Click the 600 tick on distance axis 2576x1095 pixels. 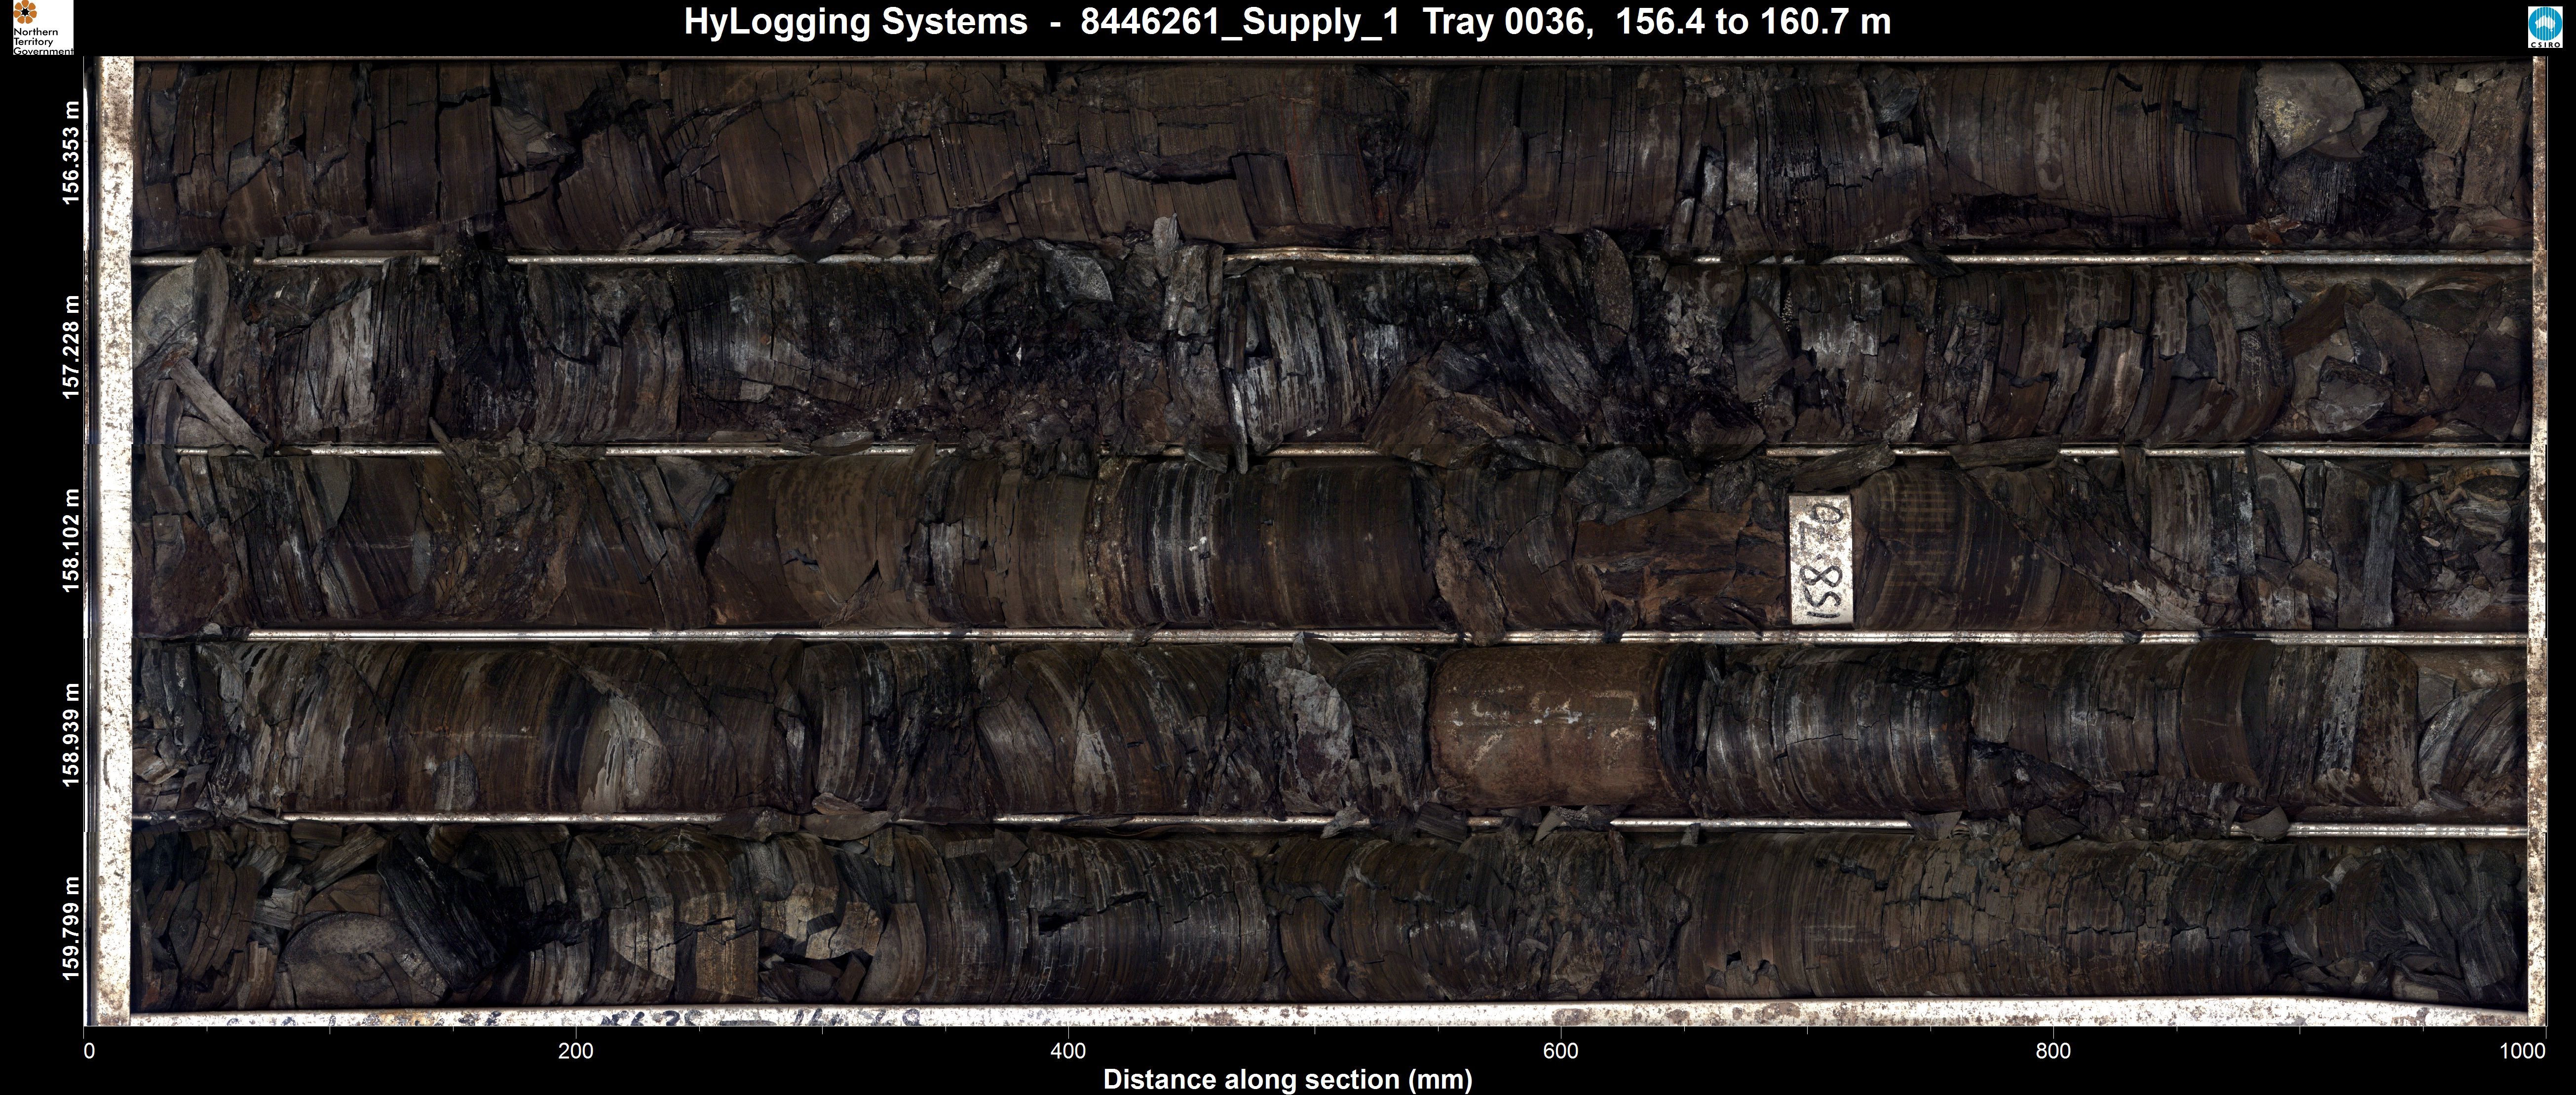pyautogui.click(x=1560, y=1051)
